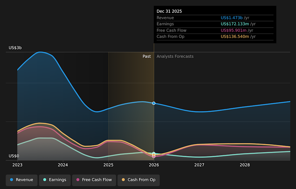
Task: Select the Free Cash Flow marker at 2026
Action: coord(154,157)
